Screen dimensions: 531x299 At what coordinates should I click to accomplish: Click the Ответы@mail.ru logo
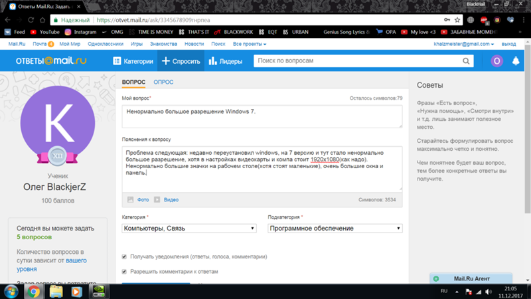coord(51,60)
